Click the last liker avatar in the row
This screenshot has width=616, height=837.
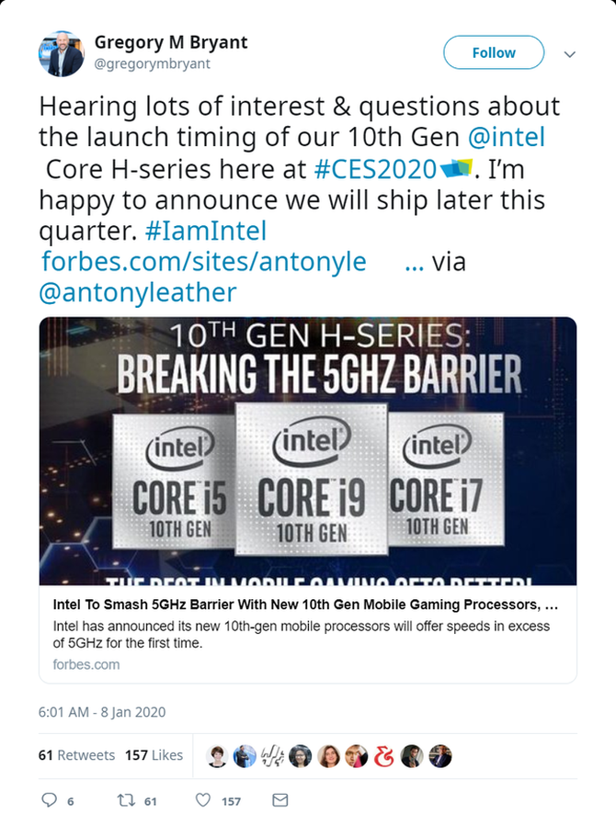441,755
